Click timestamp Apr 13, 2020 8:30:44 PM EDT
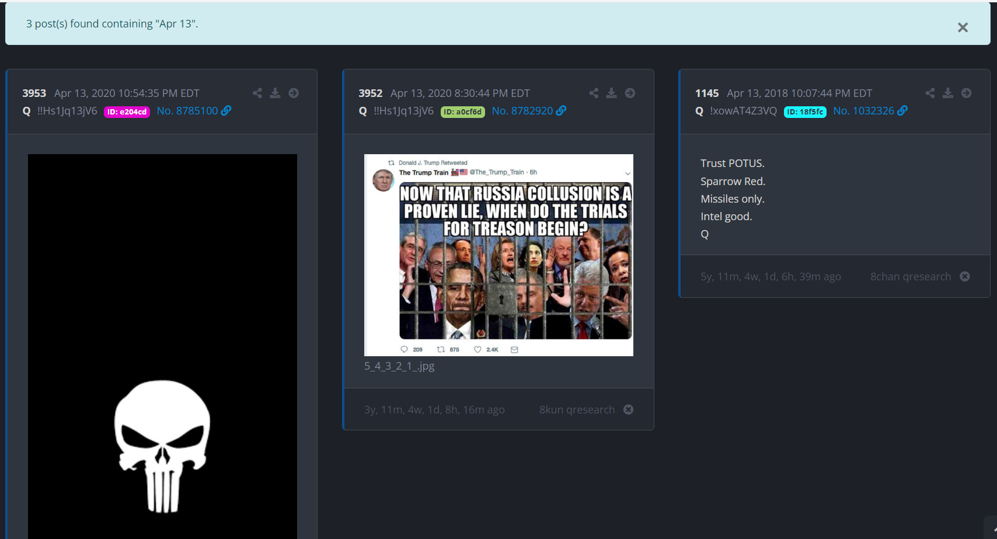 [460, 93]
